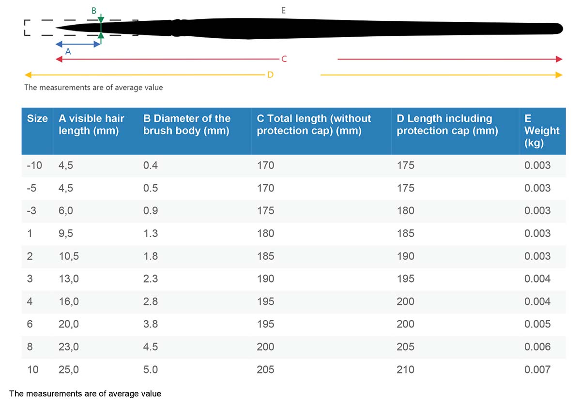The height and width of the screenshot is (406, 581).
Task: Click the dashed protection cap outline
Action: point(81,28)
